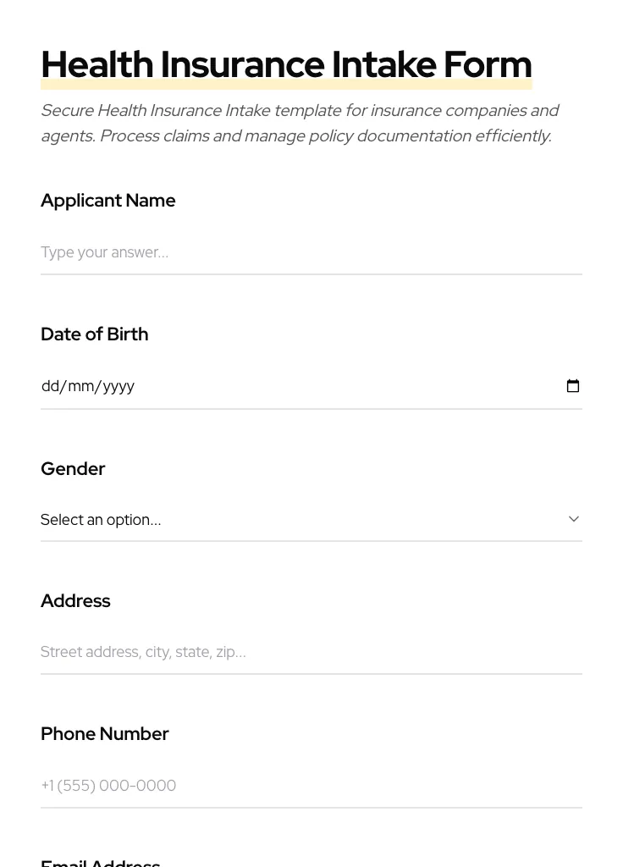623x867 pixels.
Task: Click the "Address" field label
Action: point(75,601)
